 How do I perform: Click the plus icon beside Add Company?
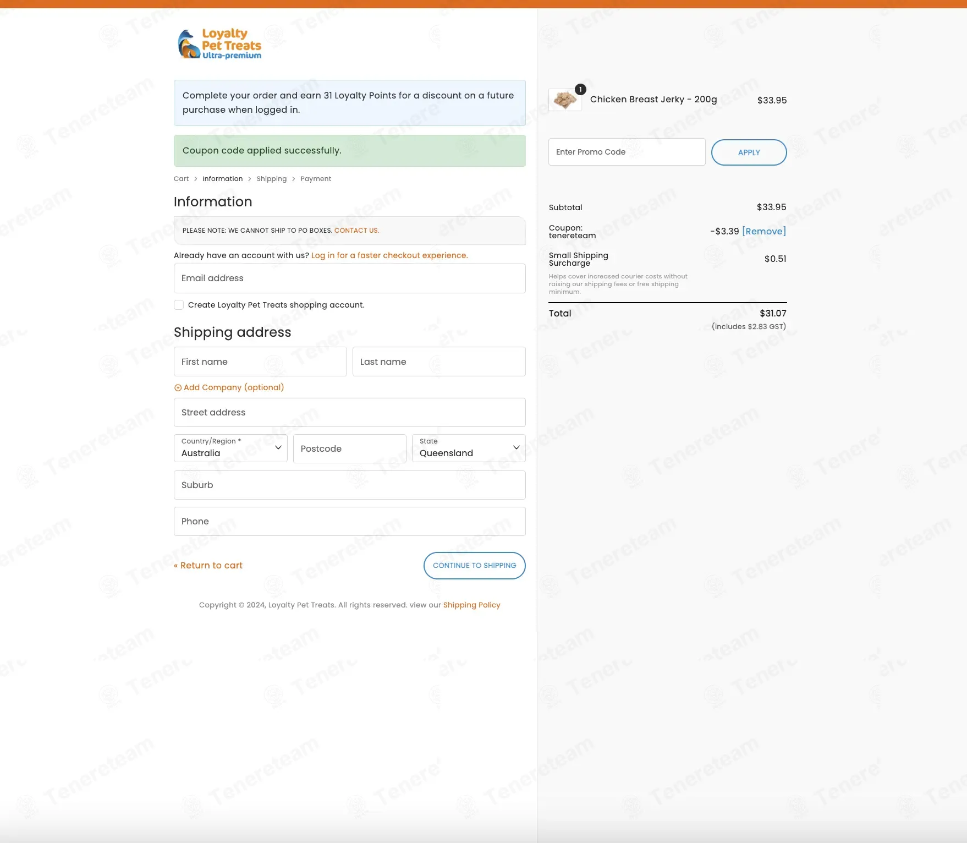[178, 388]
